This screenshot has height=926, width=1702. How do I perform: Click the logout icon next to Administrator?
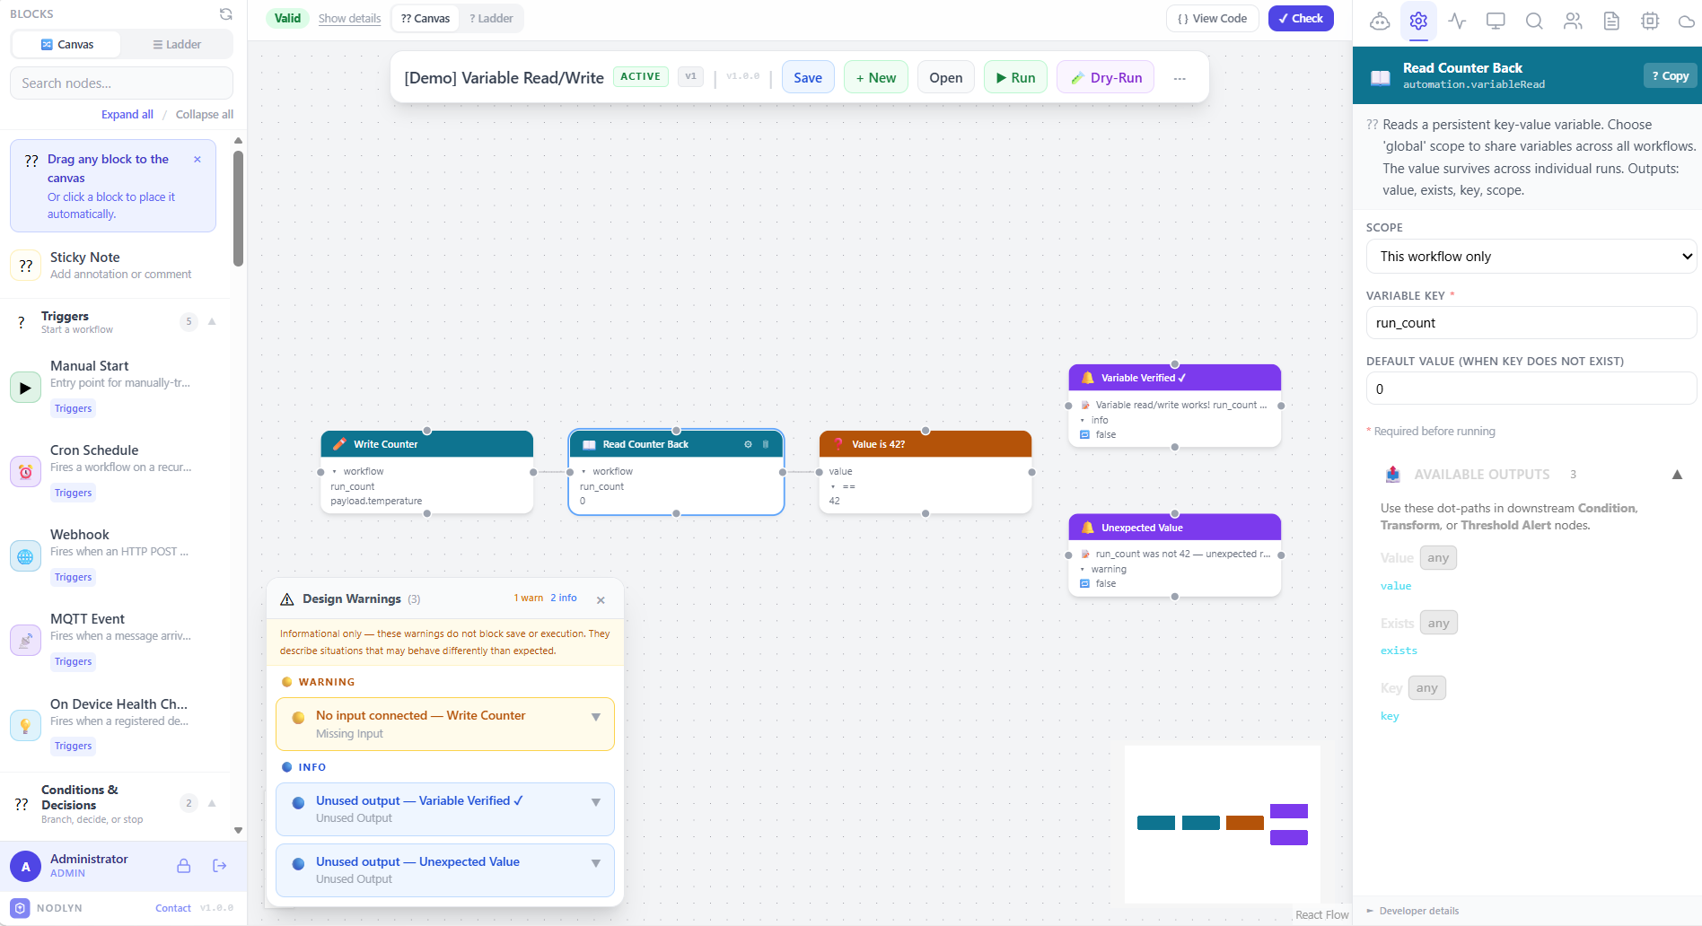pos(219,866)
